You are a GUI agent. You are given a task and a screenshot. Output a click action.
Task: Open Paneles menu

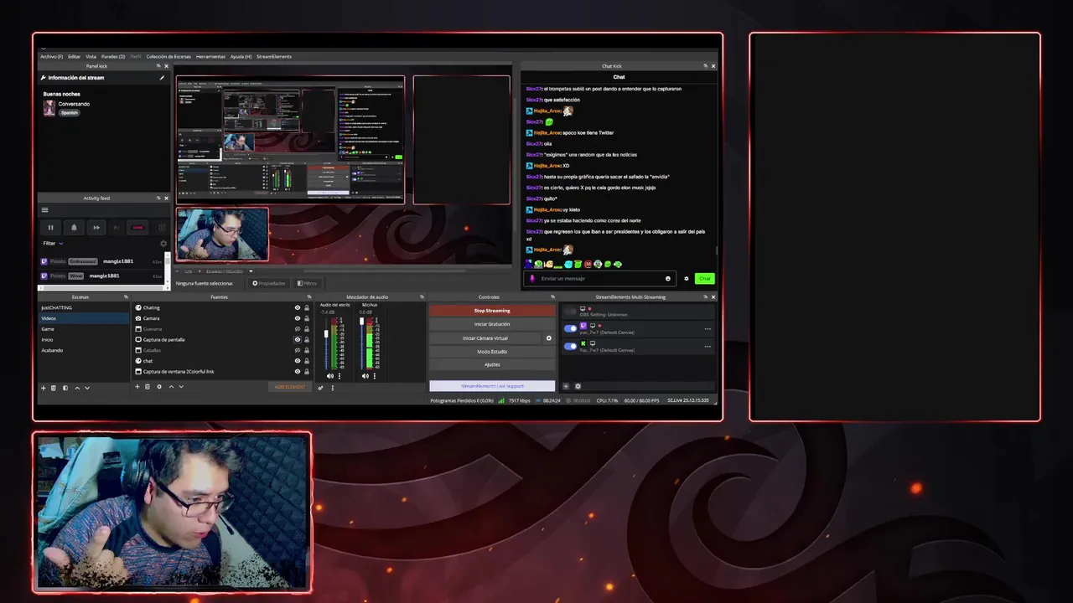click(x=113, y=56)
